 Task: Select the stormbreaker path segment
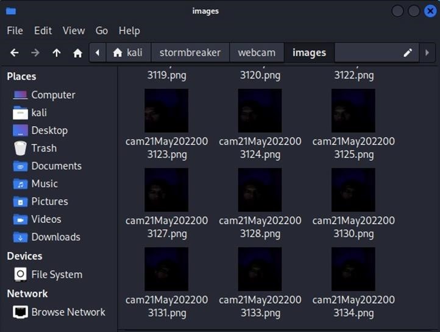click(x=190, y=53)
